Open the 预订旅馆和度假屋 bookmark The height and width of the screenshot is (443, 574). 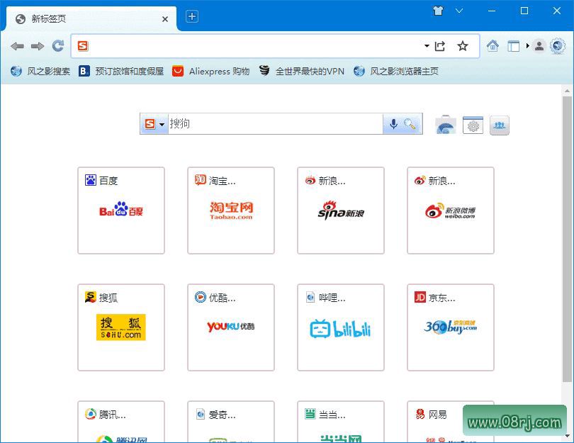(121, 71)
